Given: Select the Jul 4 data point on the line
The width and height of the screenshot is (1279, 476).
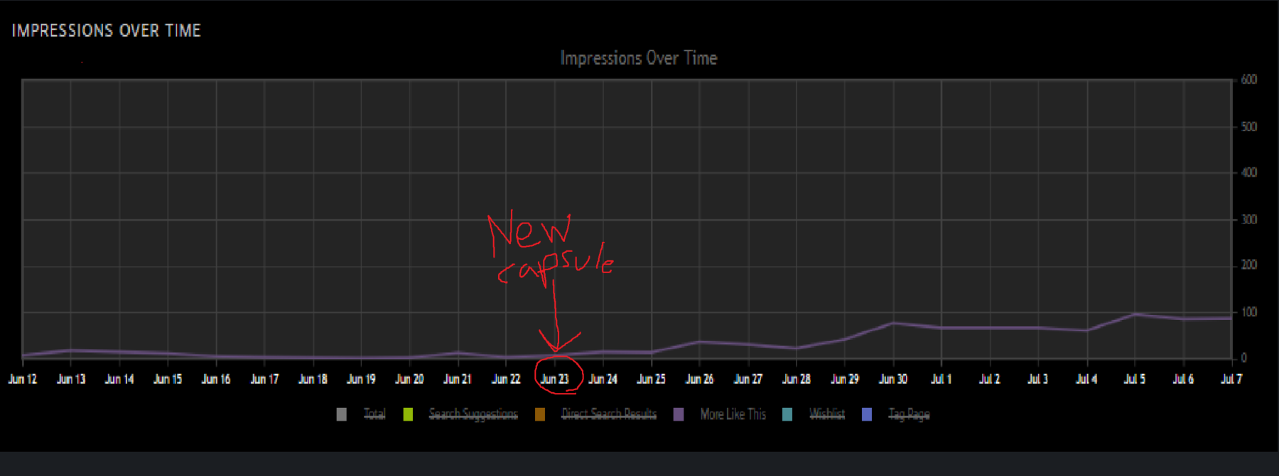Looking at the screenshot, I should (1086, 330).
